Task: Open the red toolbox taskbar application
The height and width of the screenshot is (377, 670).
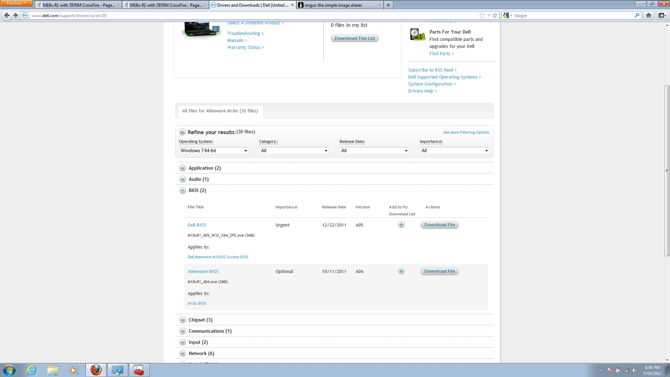Action: [x=139, y=370]
